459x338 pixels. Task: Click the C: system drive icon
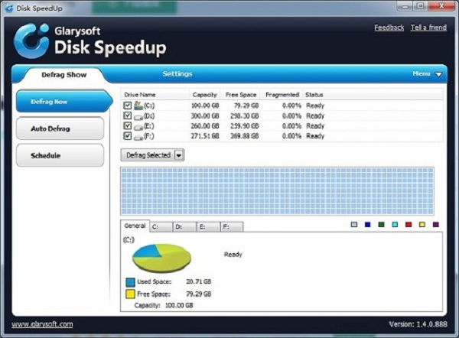[x=138, y=106]
